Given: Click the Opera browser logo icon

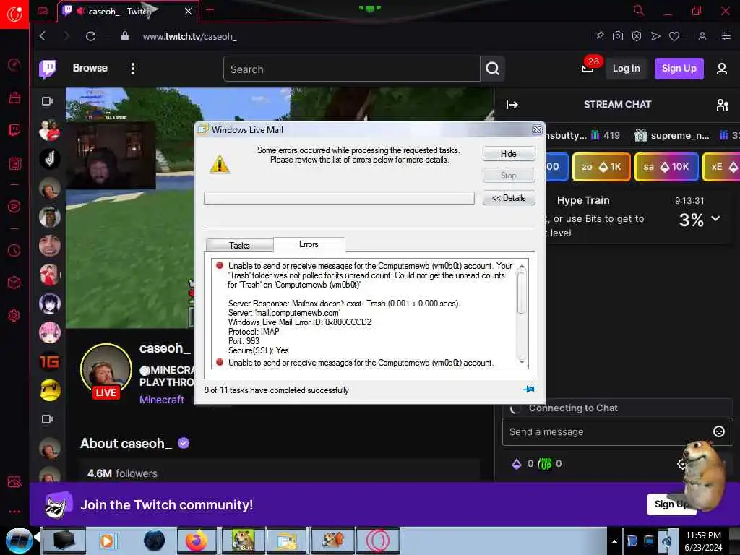Looking at the screenshot, I should click(x=14, y=14).
